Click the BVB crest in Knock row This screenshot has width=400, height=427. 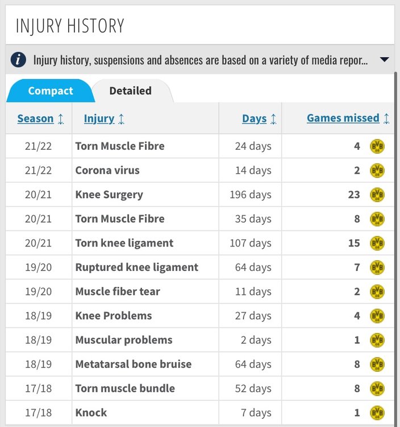click(x=377, y=413)
